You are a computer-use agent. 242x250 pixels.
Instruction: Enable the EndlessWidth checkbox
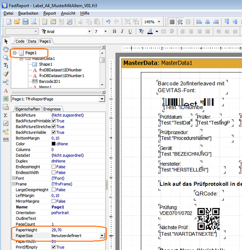(x=54, y=172)
